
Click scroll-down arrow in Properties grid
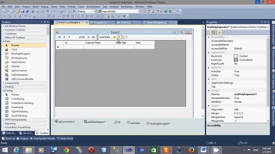point(268,121)
